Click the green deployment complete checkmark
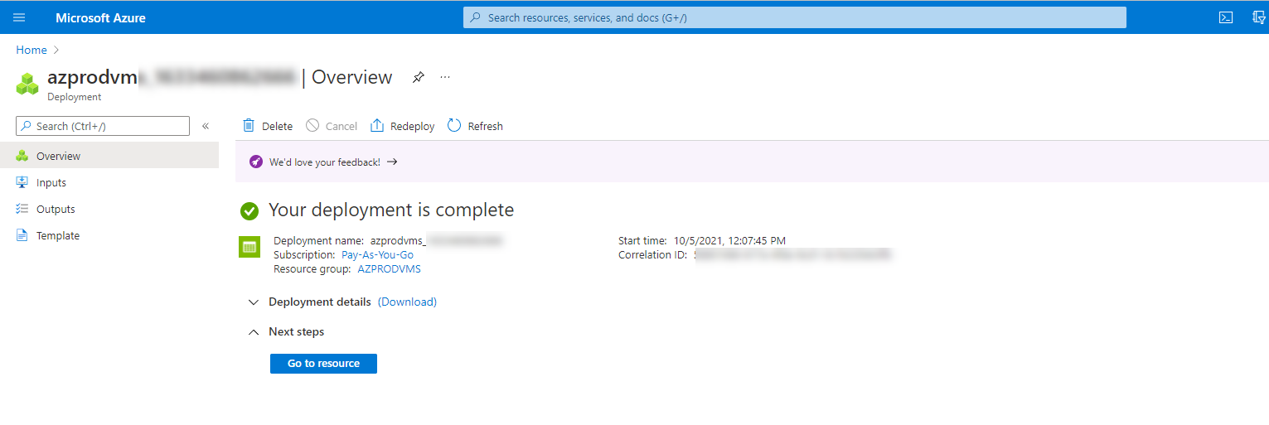The width and height of the screenshot is (1269, 425). click(x=249, y=210)
